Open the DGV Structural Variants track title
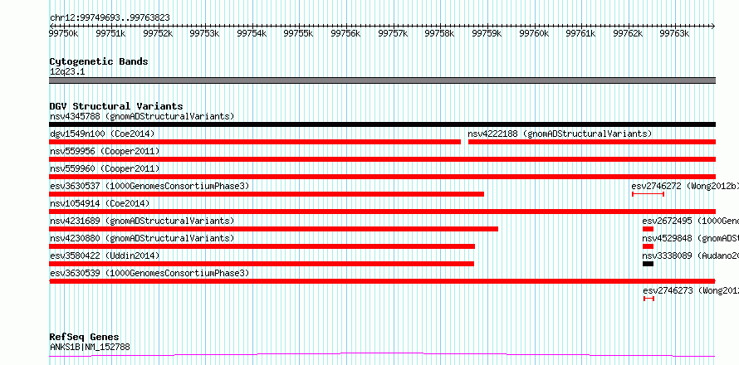The width and height of the screenshot is (739, 365). 116,106
